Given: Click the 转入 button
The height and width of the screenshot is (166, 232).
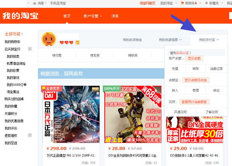Looking at the screenshot, I should (175, 90).
